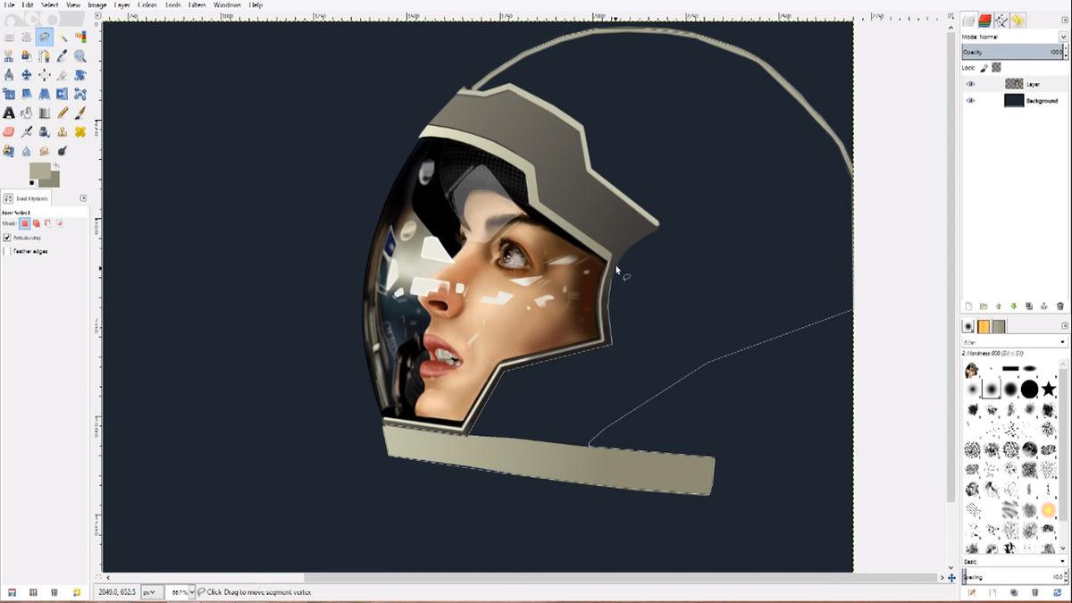This screenshot has height=603, width=1072.
Task: Pick the Move tool
Action: coord(27,75)
